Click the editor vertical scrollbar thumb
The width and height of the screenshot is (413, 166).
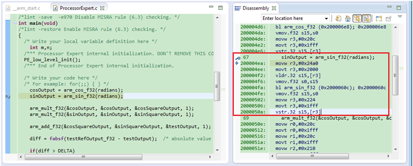[x=217, y=86]
